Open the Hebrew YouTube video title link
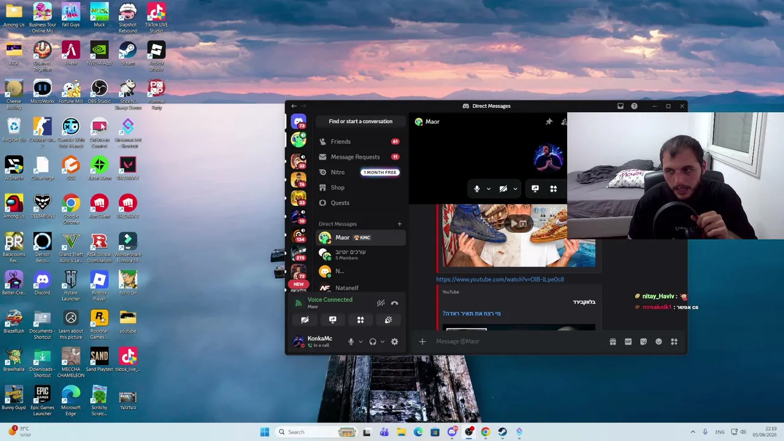 click(x=472, y=314)
